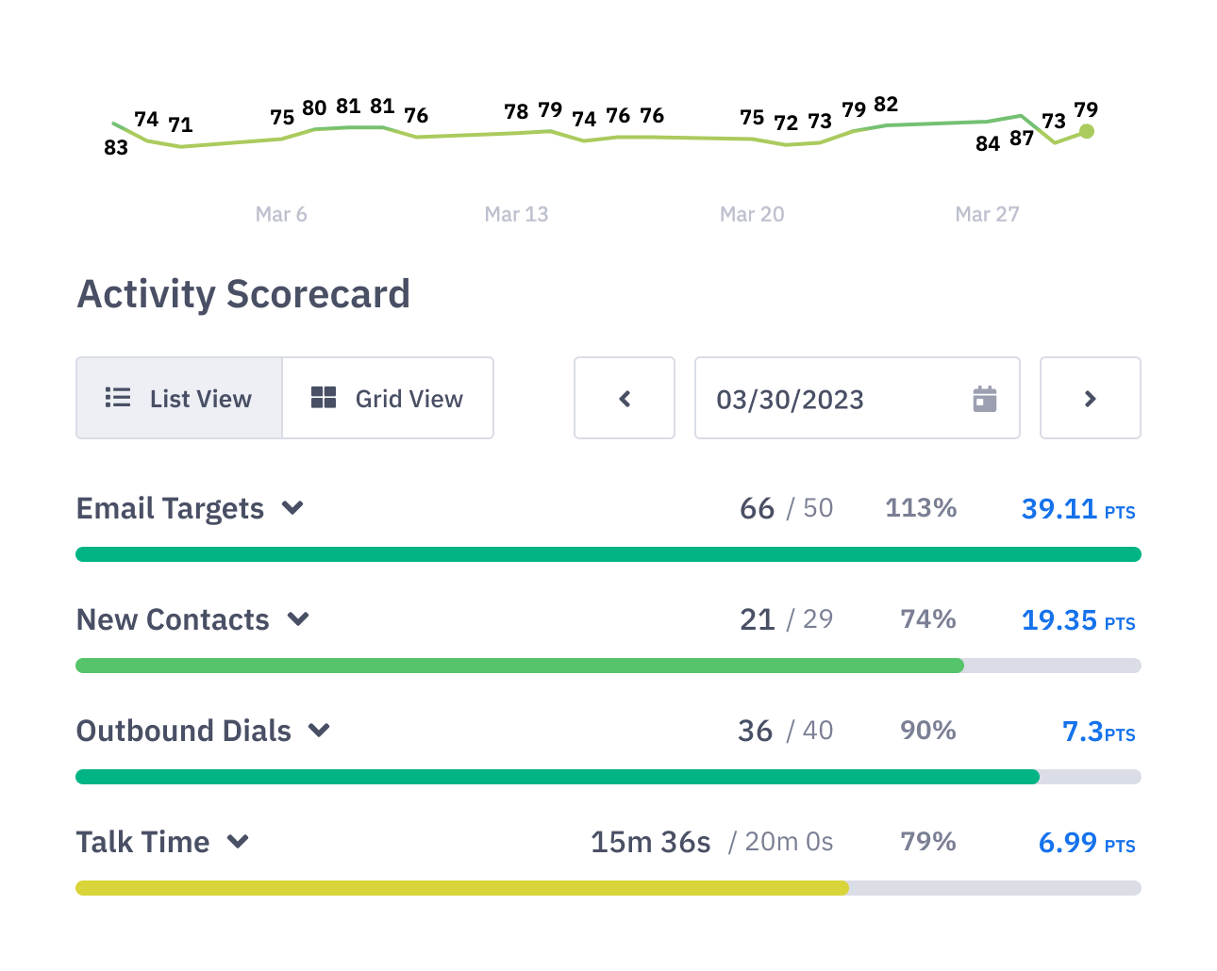Click the previous day arrow icon
This screenshot has width=1217, height=971.
click(x=624, y=398)
